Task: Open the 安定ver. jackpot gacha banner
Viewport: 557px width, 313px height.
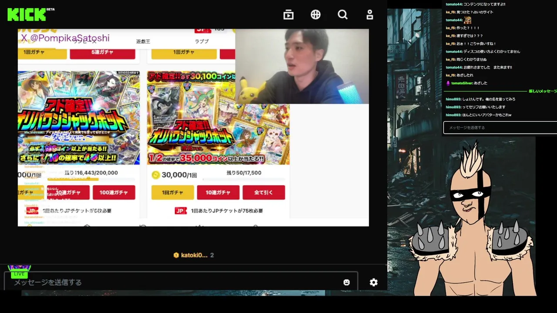Action: click(79, 118)
